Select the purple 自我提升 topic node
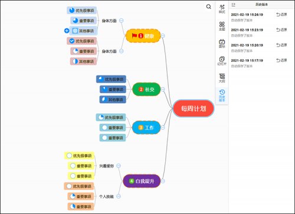 pos(142,181)
